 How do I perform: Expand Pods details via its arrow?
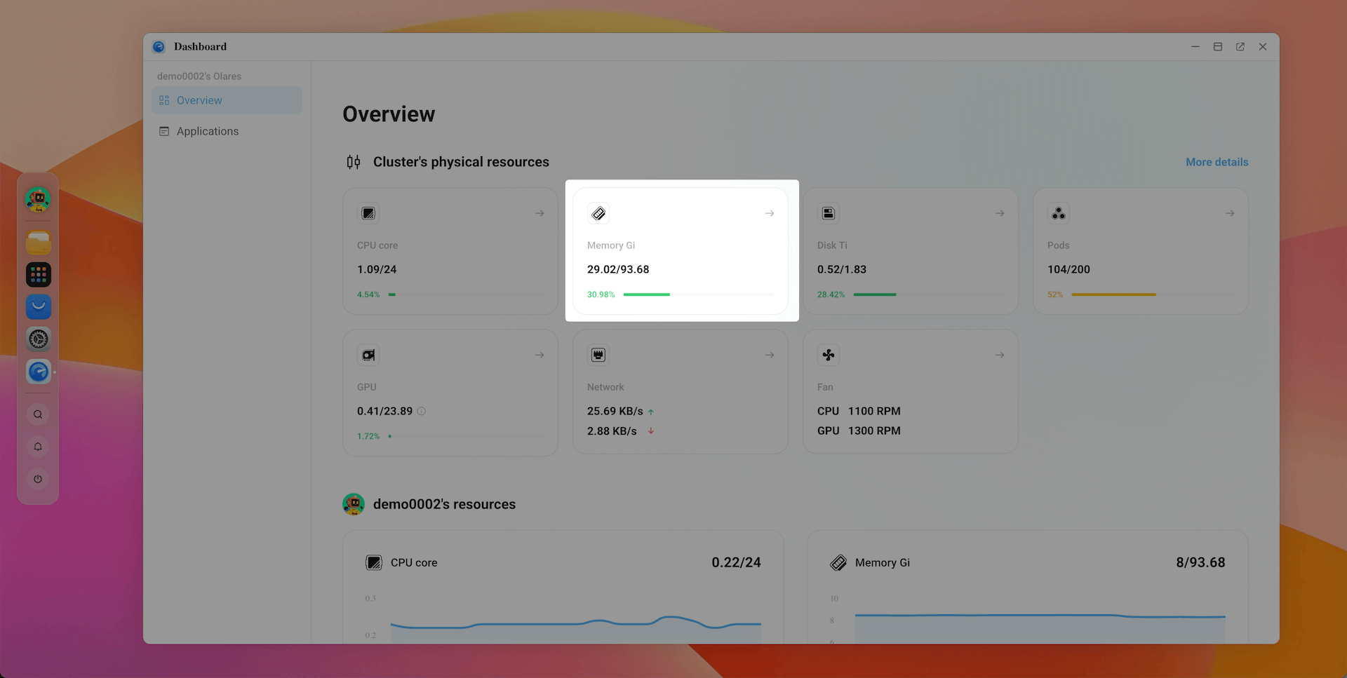1230,213
